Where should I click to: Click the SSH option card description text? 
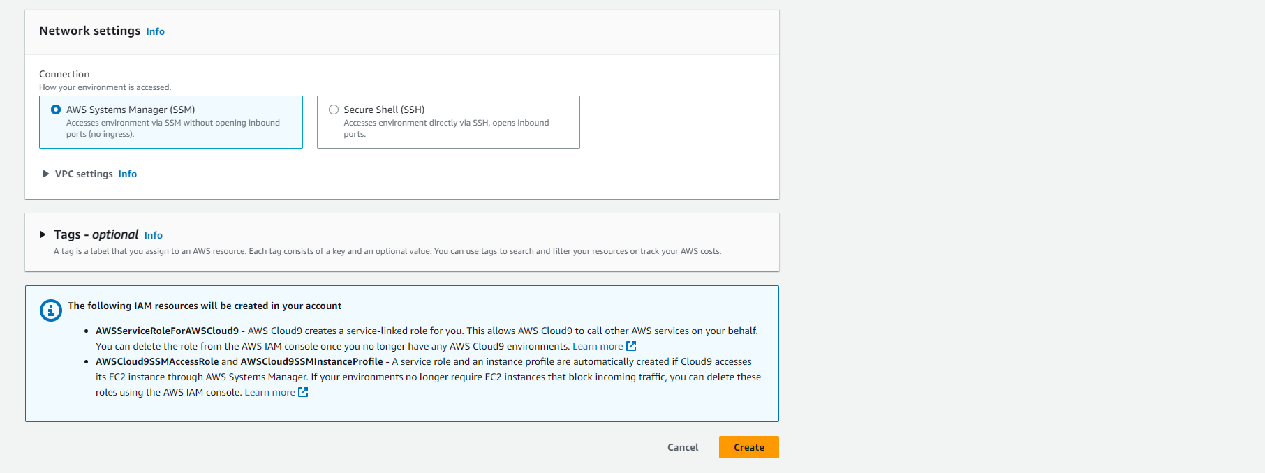tap(445, 128)
